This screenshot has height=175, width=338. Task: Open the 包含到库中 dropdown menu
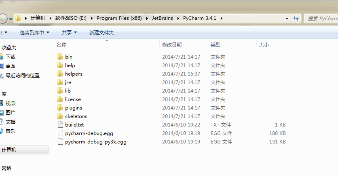pyautogui.click(x=34, y=33)
